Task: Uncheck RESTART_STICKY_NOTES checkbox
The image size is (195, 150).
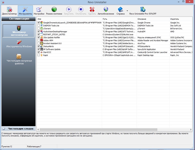Action: 38,34
